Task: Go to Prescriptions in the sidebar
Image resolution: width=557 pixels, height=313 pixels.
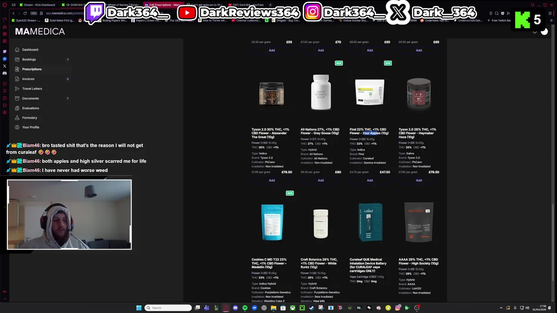Action: (x=32, y=69)
